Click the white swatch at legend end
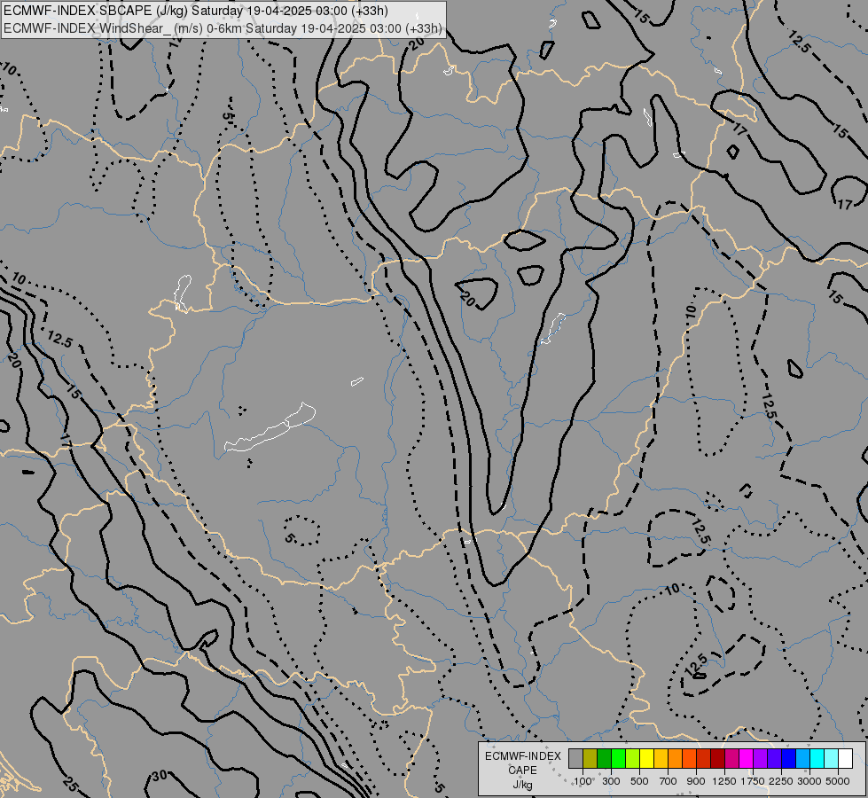Screen dimensions: 868x798 (845, 758)
